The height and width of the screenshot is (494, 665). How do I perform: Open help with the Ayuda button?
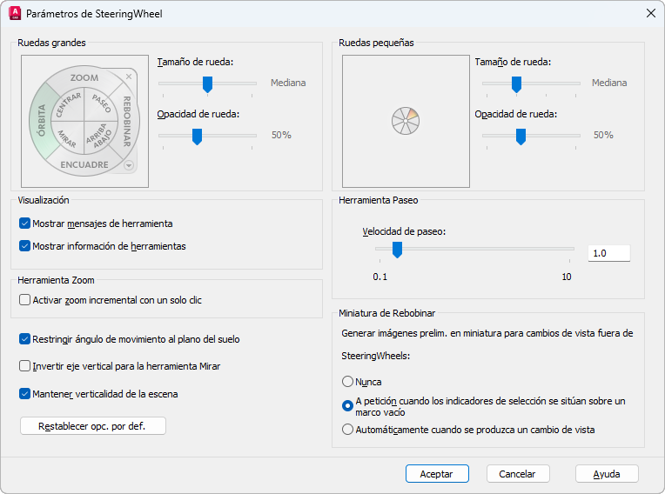pos(607,474)
